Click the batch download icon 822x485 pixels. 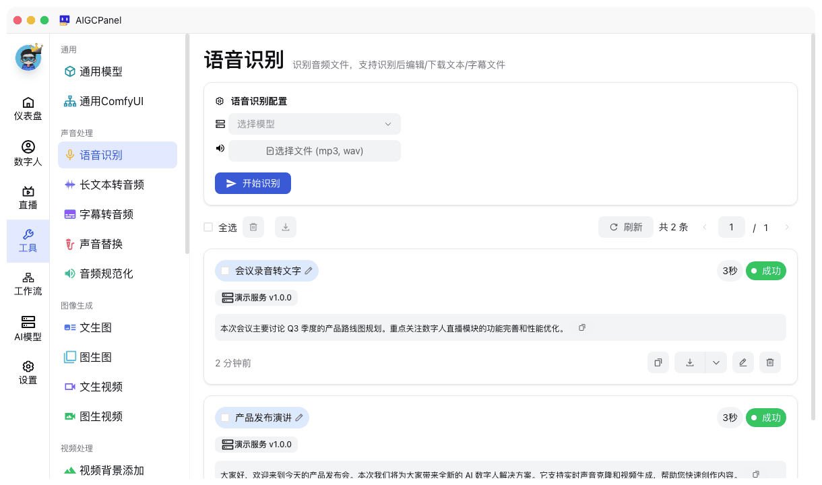(286, 228)
